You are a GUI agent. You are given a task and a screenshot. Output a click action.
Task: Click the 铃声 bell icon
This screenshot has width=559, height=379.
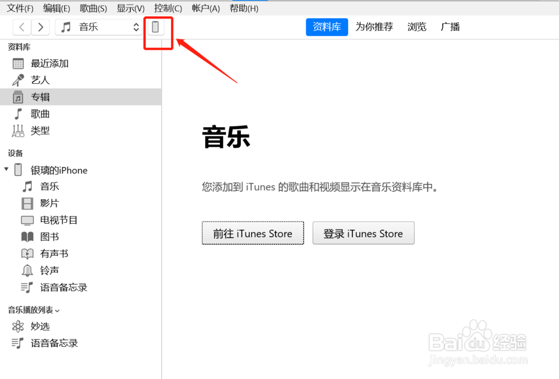point(27,271)
